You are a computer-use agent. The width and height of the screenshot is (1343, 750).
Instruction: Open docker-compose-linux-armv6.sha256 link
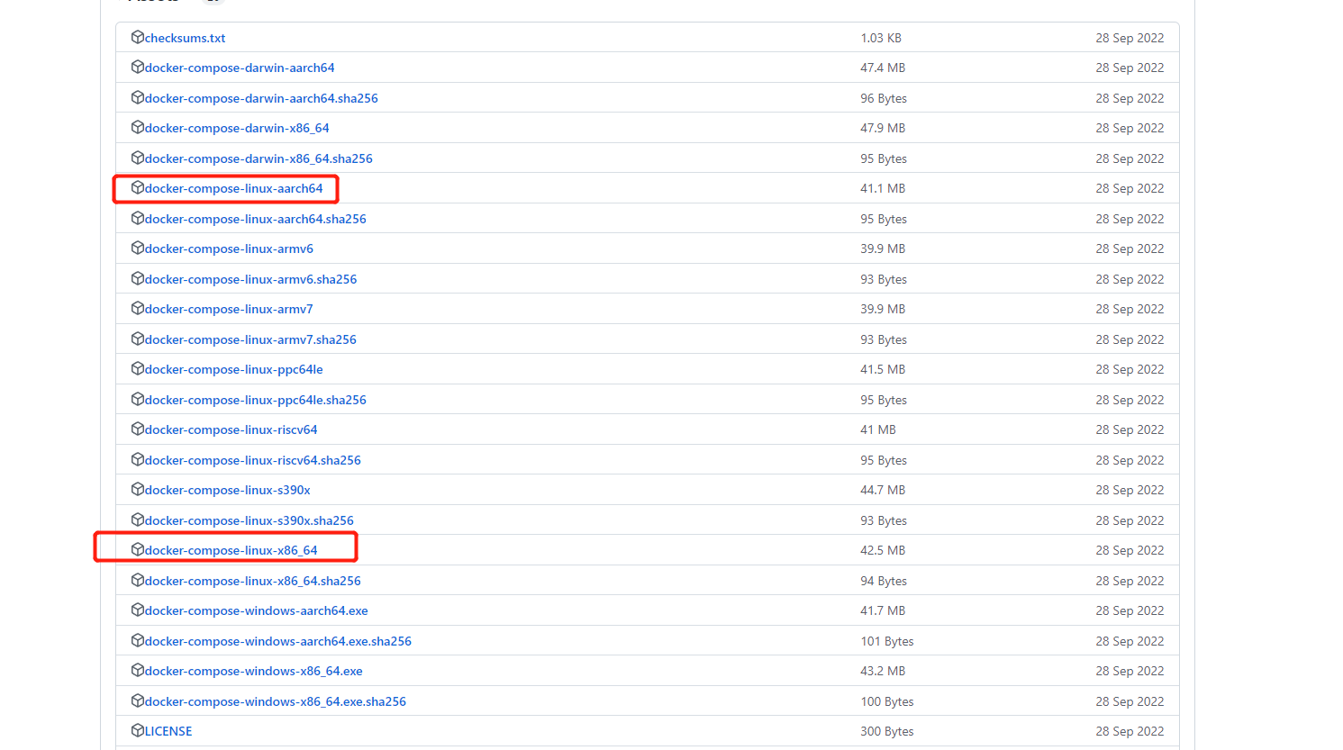(250, 279)
